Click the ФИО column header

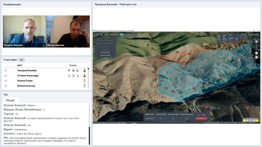20,65
